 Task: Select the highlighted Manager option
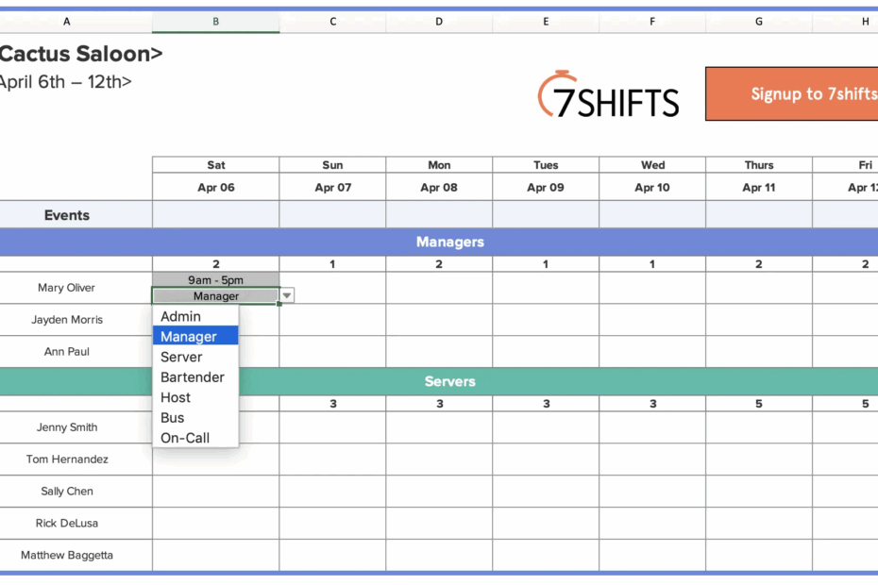189,336
